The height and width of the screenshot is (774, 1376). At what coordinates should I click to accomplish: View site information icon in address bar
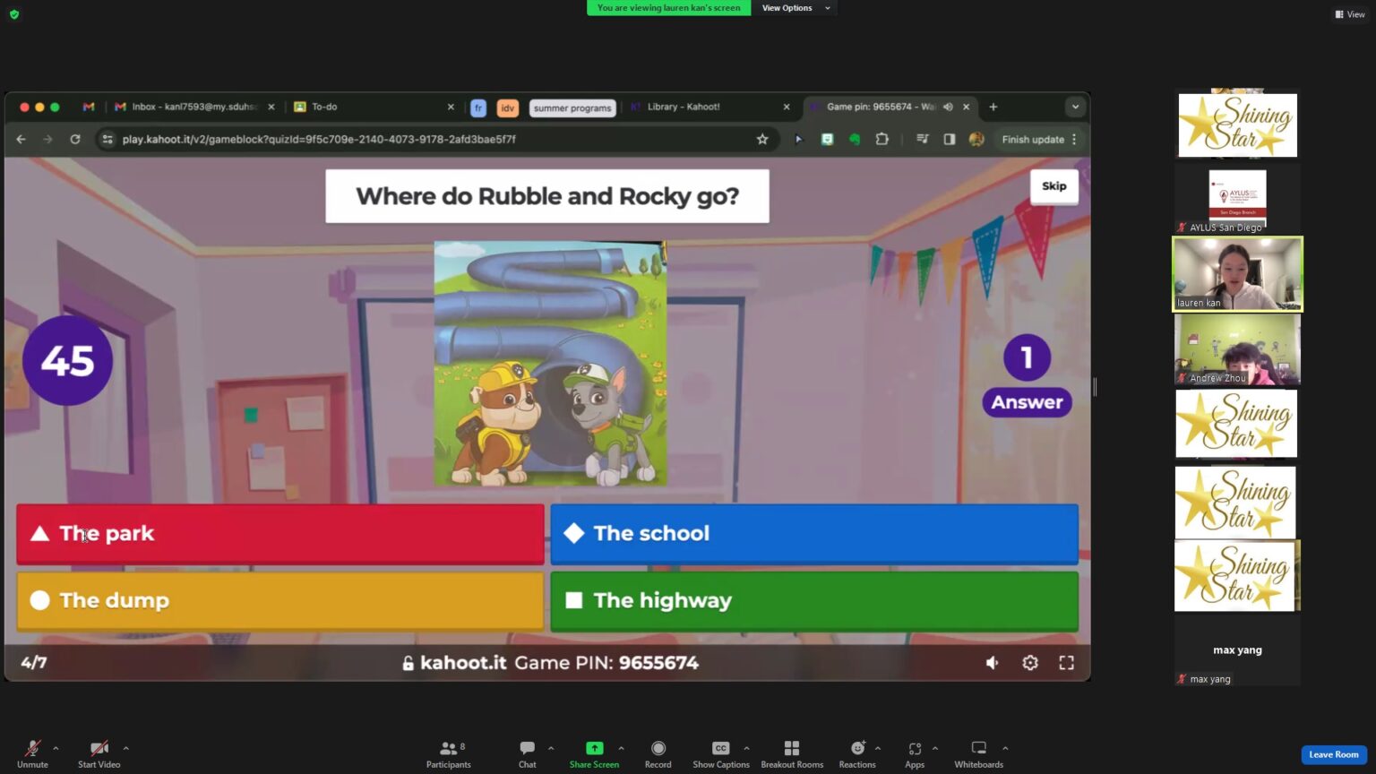click(107, 139)
